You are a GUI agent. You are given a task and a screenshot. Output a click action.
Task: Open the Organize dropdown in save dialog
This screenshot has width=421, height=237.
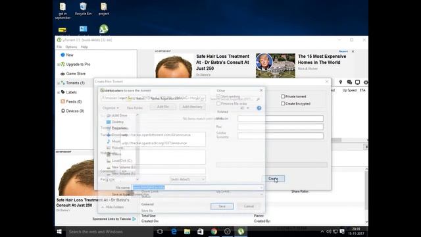111,108
